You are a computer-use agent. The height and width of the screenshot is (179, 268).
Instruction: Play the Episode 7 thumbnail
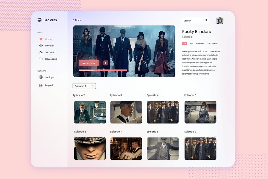[126, 149]
